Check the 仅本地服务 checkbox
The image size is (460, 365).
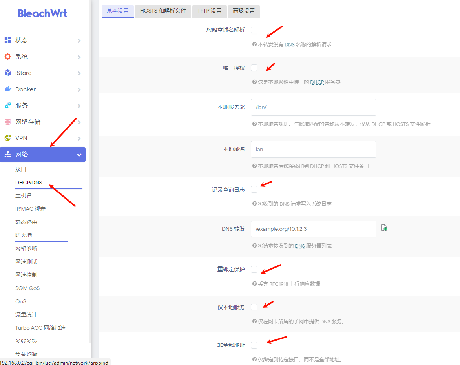pyautogui.click(x=254, y=307)
